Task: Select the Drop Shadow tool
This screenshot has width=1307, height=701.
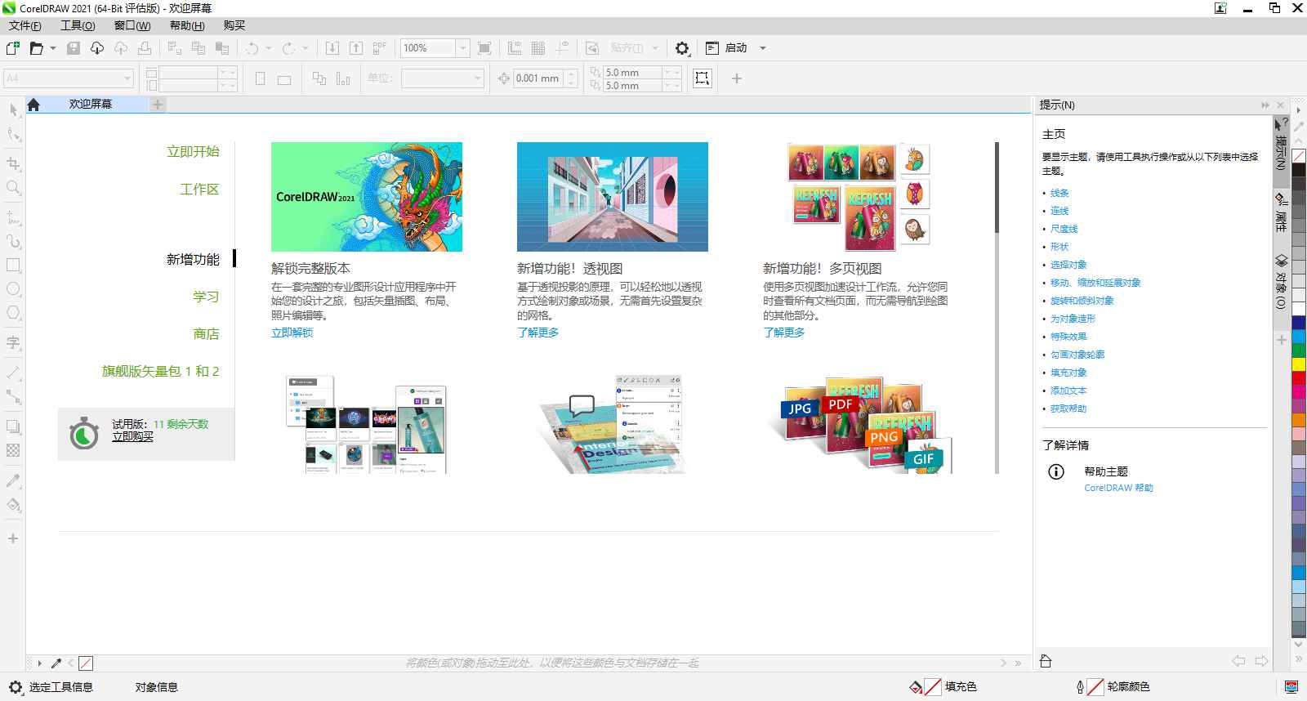Action: (13, 426)
